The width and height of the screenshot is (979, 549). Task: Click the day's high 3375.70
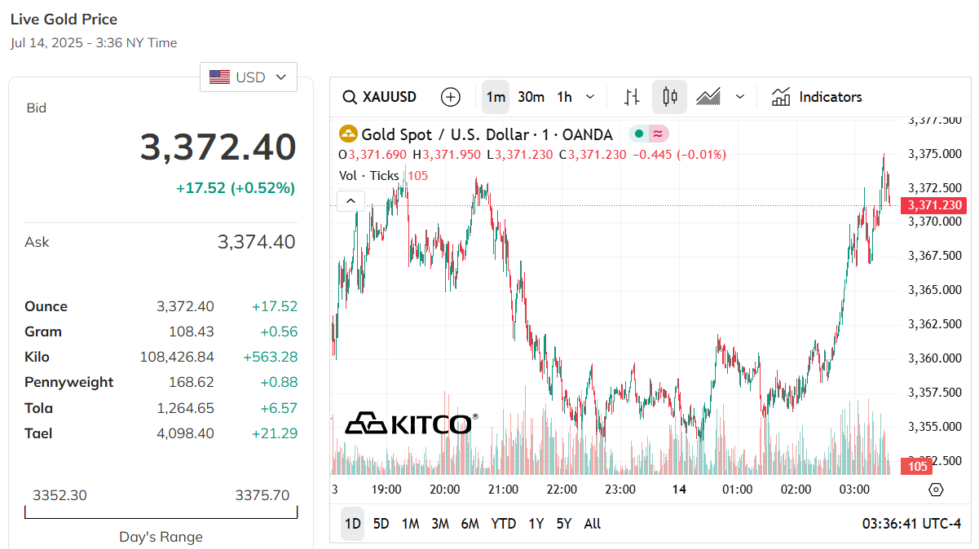[x=262, y=495]
